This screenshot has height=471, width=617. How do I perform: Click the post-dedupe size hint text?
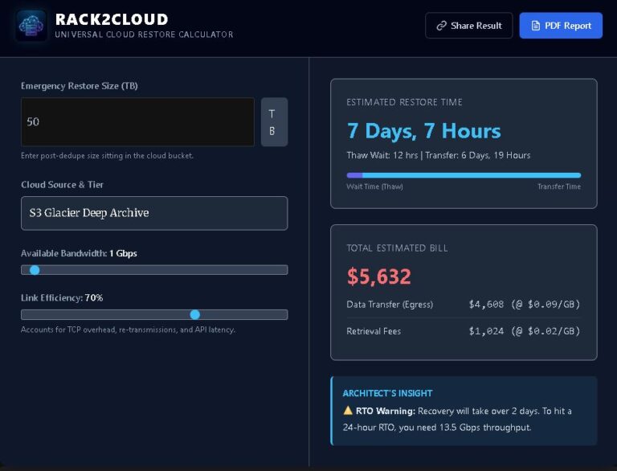pyautogui.click(x=107, y=156)
